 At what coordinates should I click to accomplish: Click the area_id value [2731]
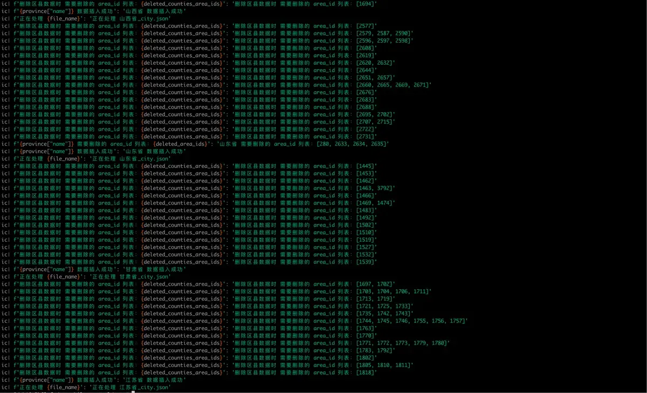[x=365, y=137]
